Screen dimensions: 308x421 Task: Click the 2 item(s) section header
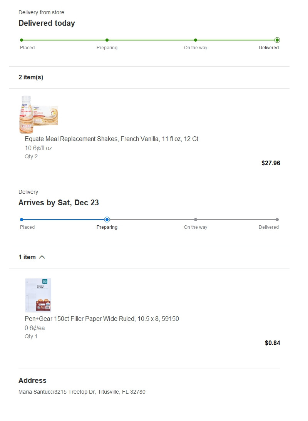click(x=31, y=77)
